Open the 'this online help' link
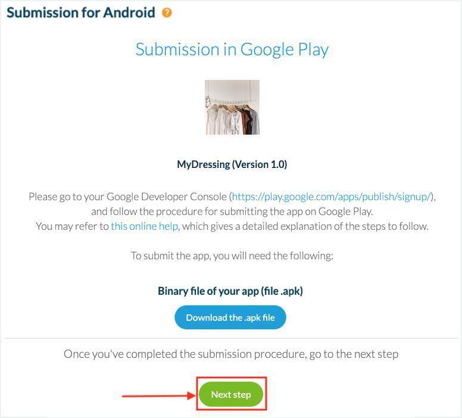Viewport: 462px width, 418px height. pos(145,226)
